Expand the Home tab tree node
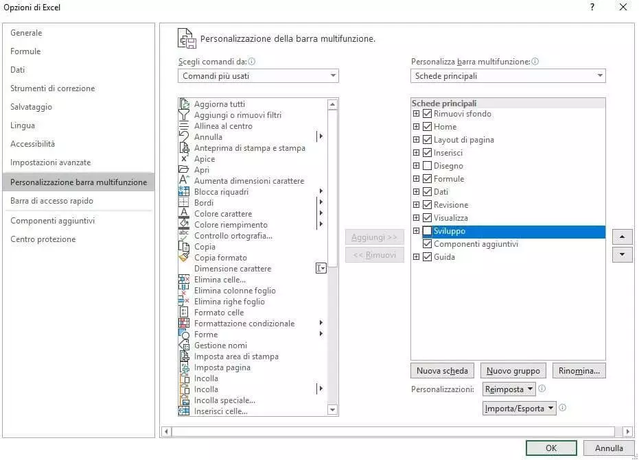 click(416, 127)
